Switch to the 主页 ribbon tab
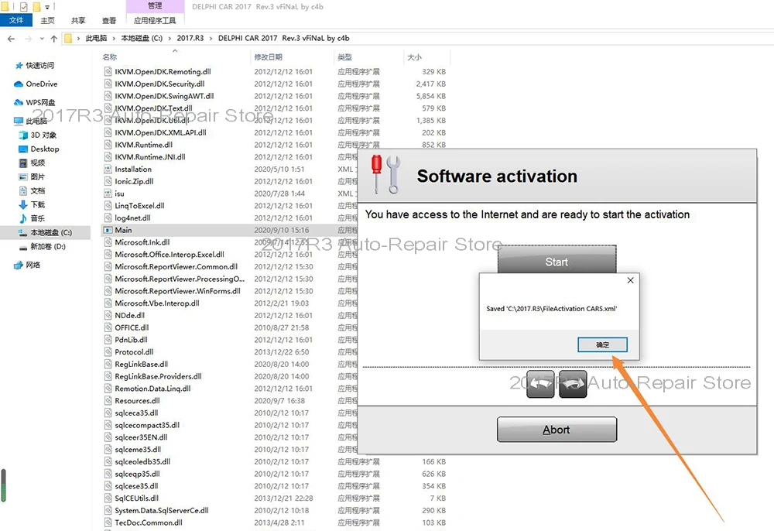The width and height of the screenshot is (774, 531). click(x=47, y=20)
